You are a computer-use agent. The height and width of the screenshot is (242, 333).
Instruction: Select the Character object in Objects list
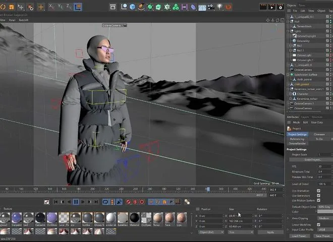point(302,94)
